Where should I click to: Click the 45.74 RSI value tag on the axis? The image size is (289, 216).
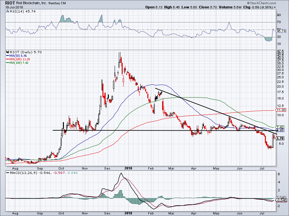[x=281, y=31]
